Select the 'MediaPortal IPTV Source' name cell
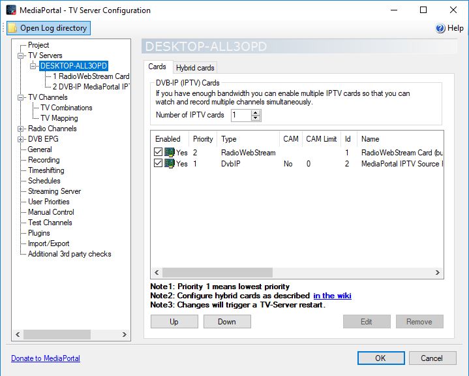The height and width of the screenshot is (376, 469). click(x=402, y=164)
